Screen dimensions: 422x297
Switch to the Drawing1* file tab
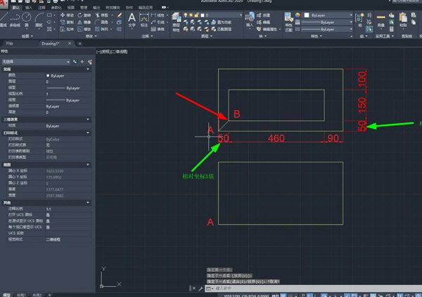coord(51,44)
